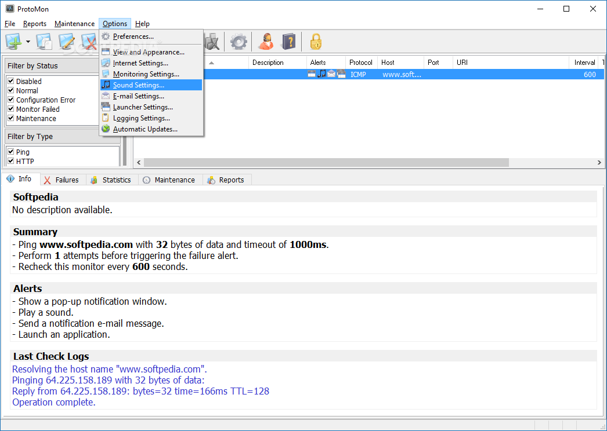Toggle the Maintenance status filter checkbox
Viewport: 607px width, 431px height.
point(11,118)
